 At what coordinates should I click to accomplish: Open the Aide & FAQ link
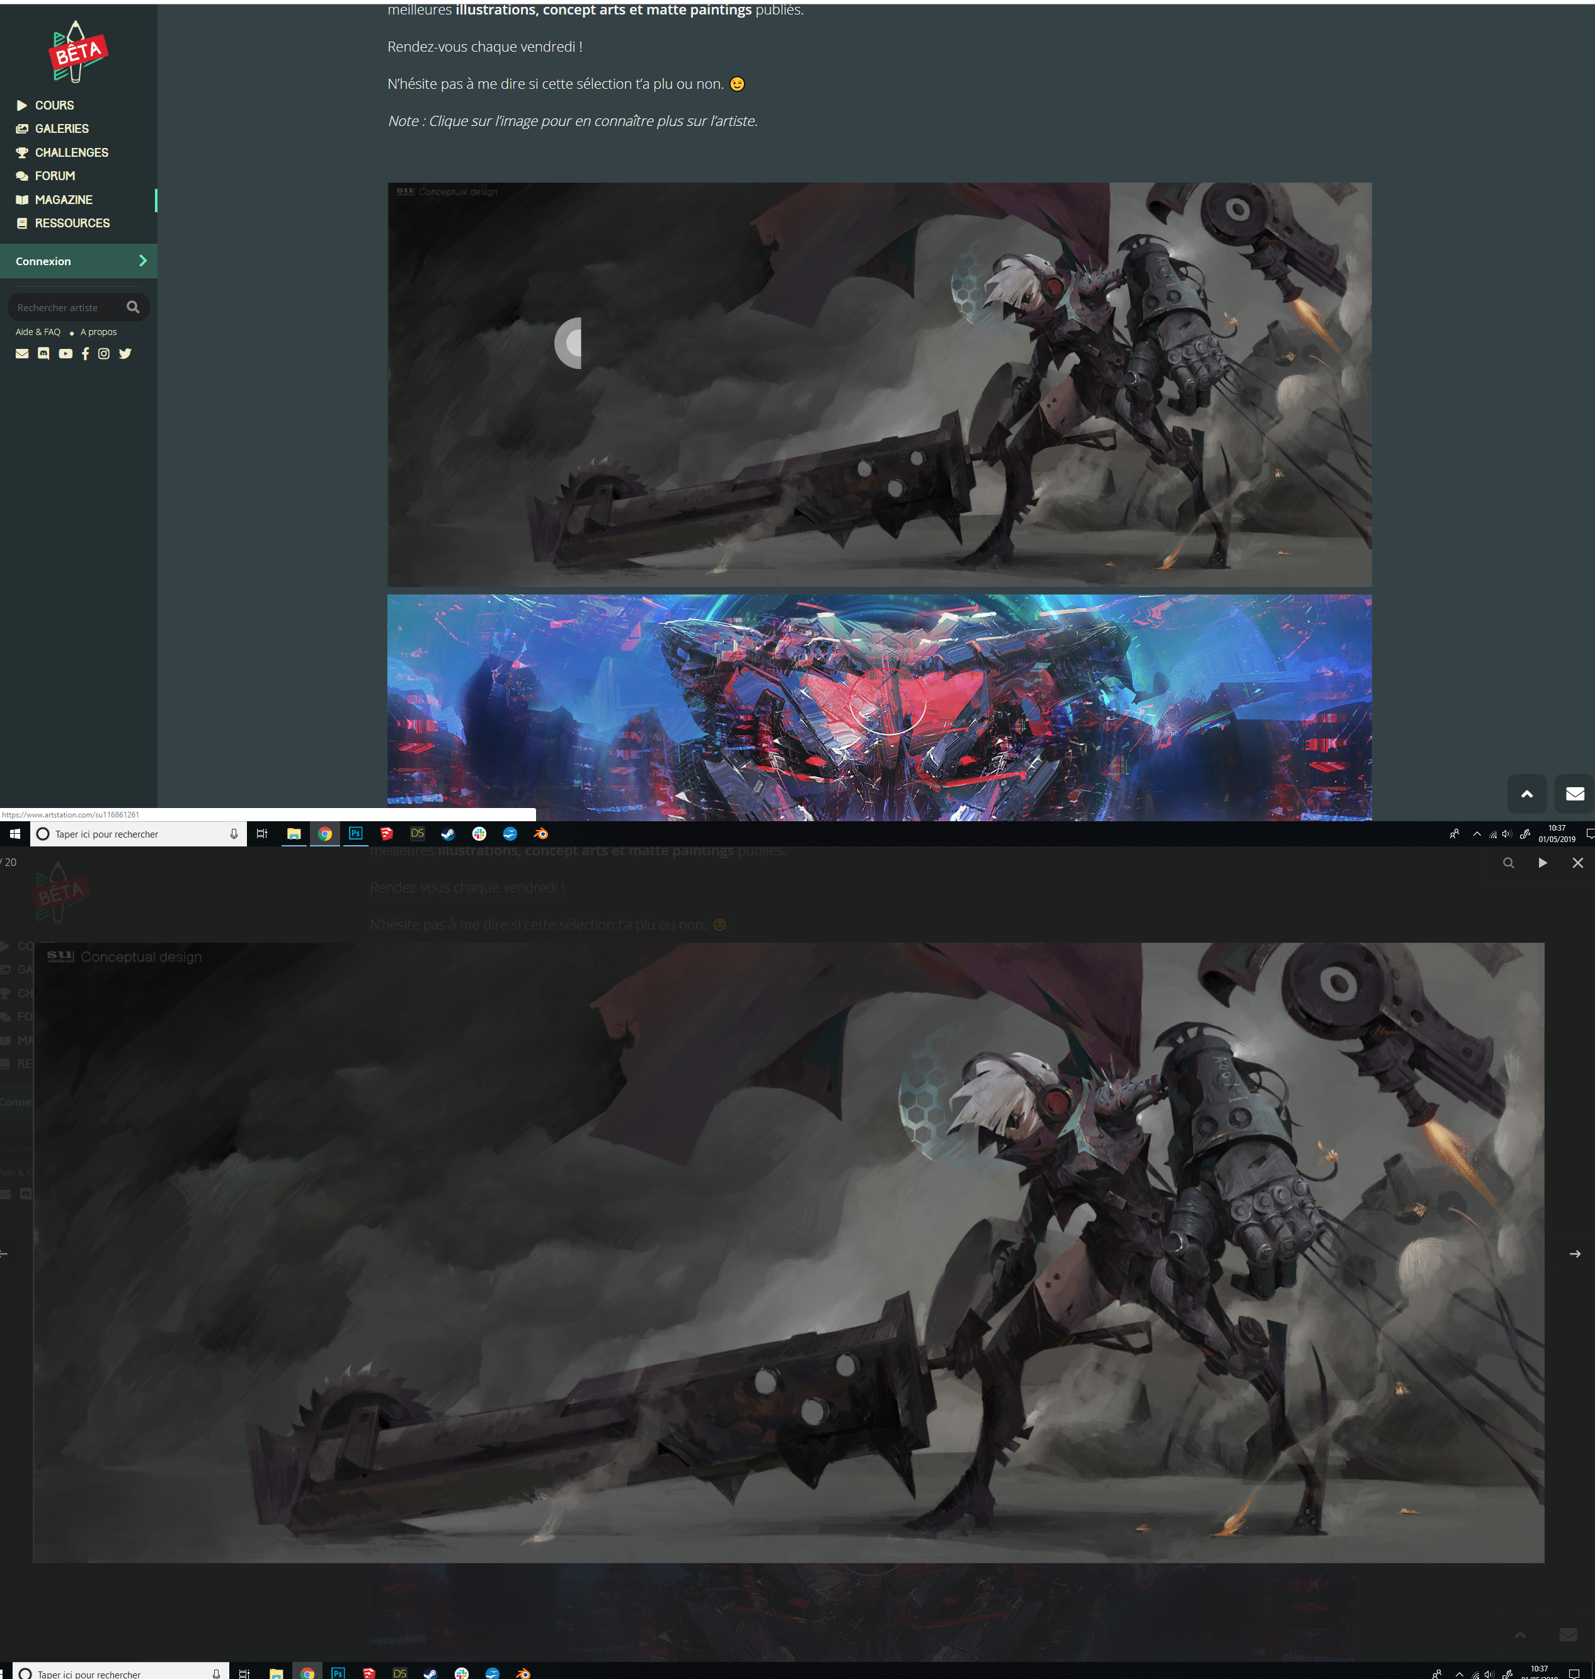(x=37, y=331)
